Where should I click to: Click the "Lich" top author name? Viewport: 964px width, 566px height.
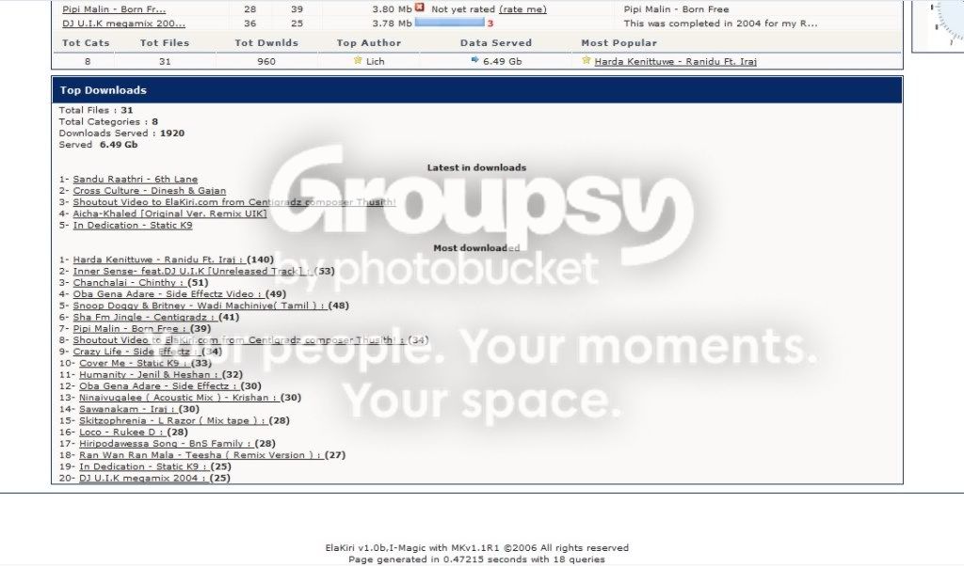click(x=375, y=61)
